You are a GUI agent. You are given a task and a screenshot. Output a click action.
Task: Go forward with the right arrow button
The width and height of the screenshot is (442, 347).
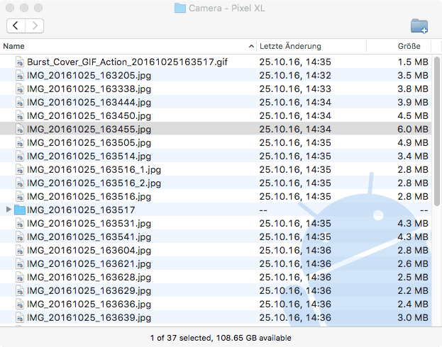point(34,26)
